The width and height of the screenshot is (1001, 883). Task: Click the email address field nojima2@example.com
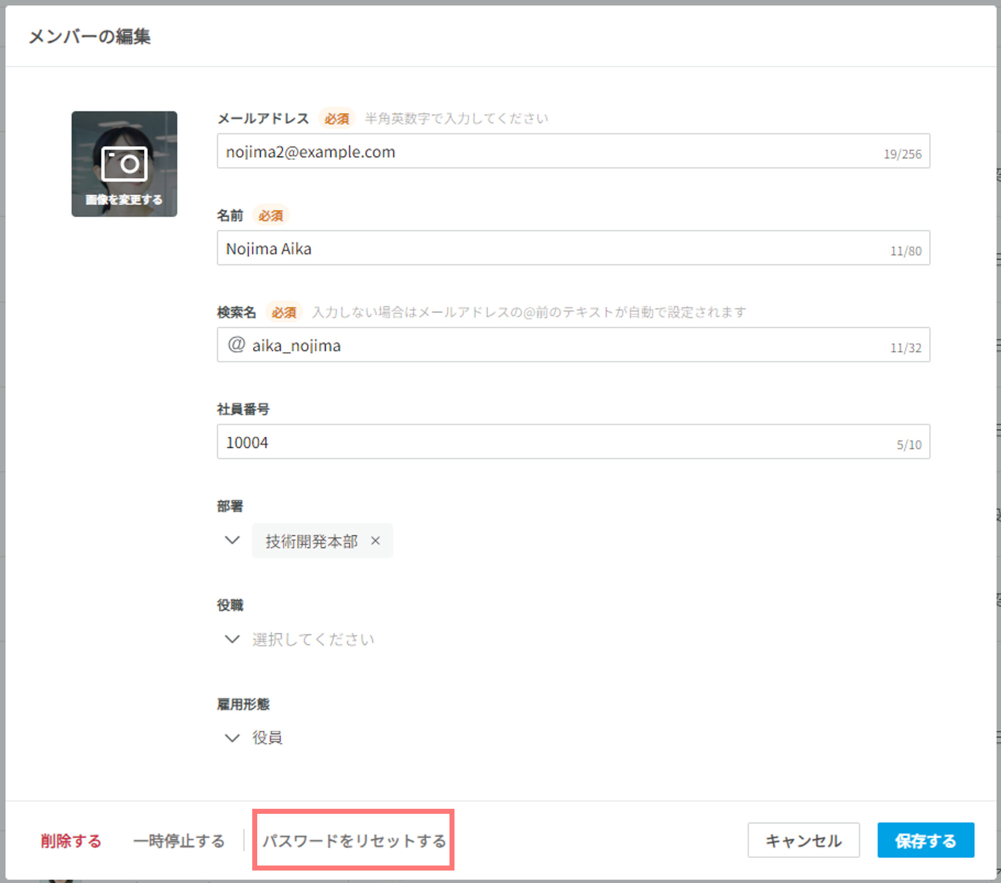coord(573,151)
